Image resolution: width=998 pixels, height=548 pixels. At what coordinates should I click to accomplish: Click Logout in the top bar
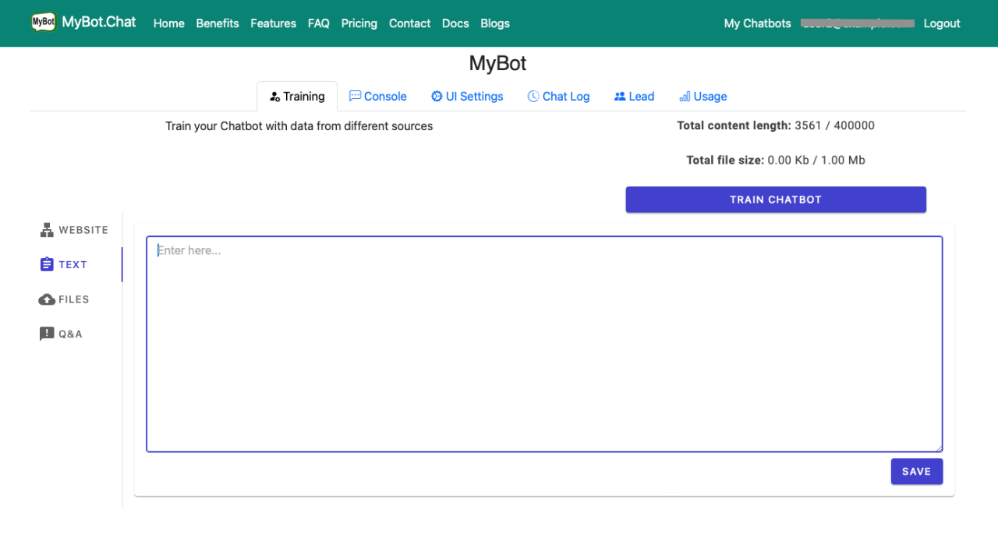[x=941, y=23]
